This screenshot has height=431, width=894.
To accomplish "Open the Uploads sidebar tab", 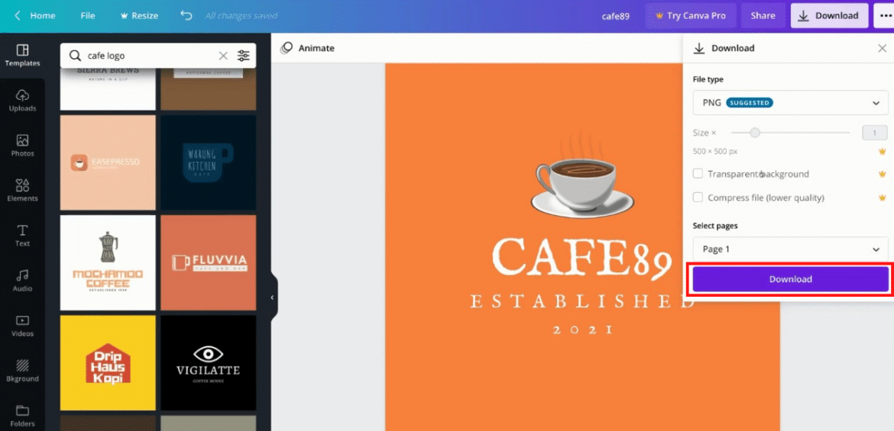I will 22,100.
